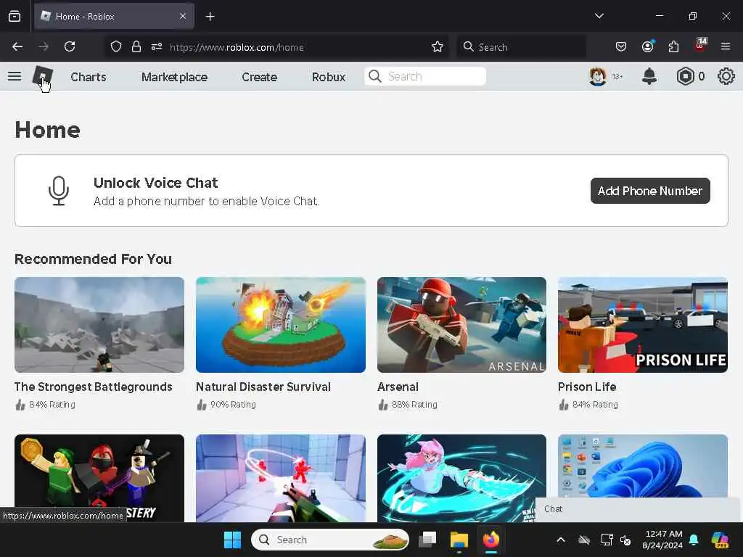This screenshot has height=557, width=743.
Task: Open the Firefox View icon
Action: 15,17
